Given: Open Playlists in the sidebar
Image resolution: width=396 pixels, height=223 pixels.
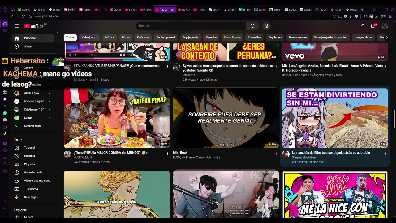Looking at the screenshot, I should click(33, 164).
